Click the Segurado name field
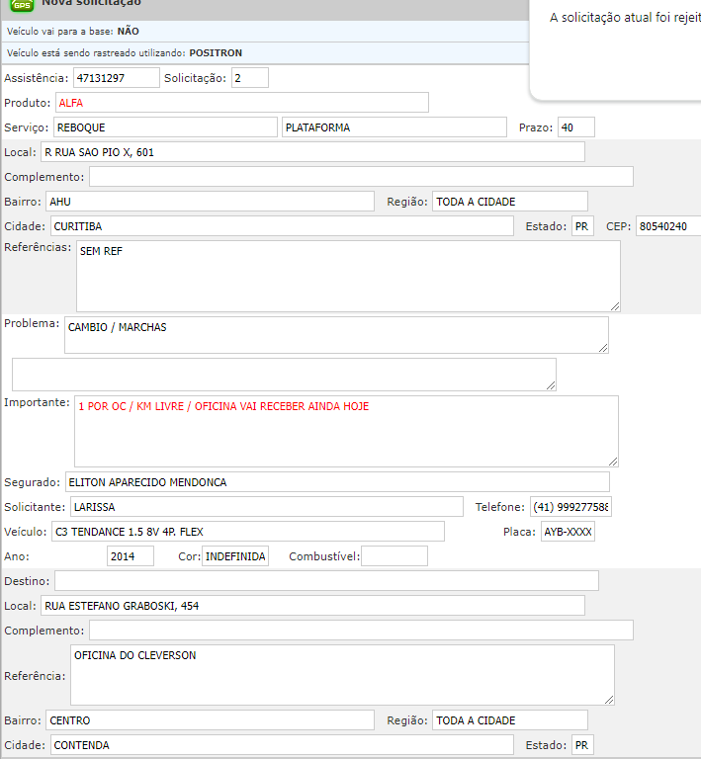 pos(336,482)
